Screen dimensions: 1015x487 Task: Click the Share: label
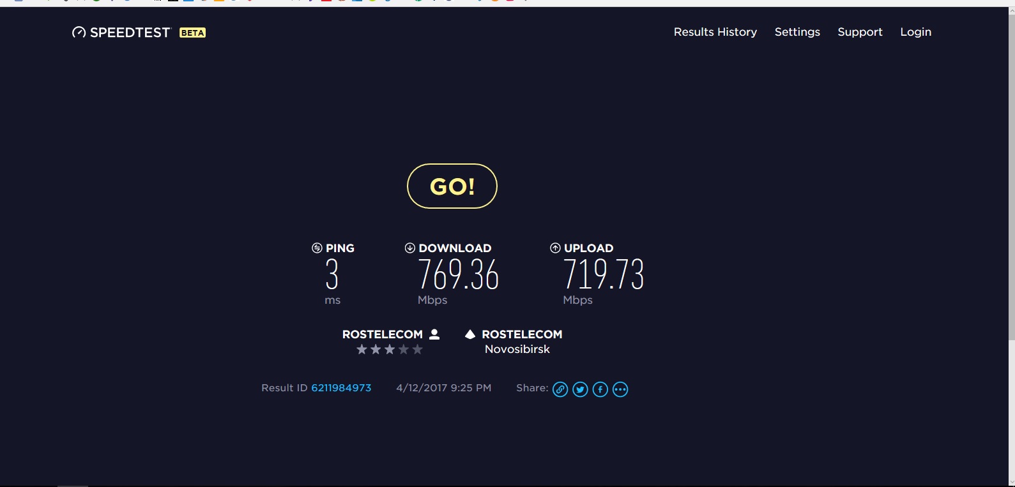pos(532,388)
